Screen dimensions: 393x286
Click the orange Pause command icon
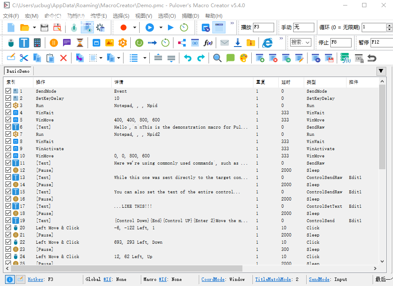click(x=54, y=43)
